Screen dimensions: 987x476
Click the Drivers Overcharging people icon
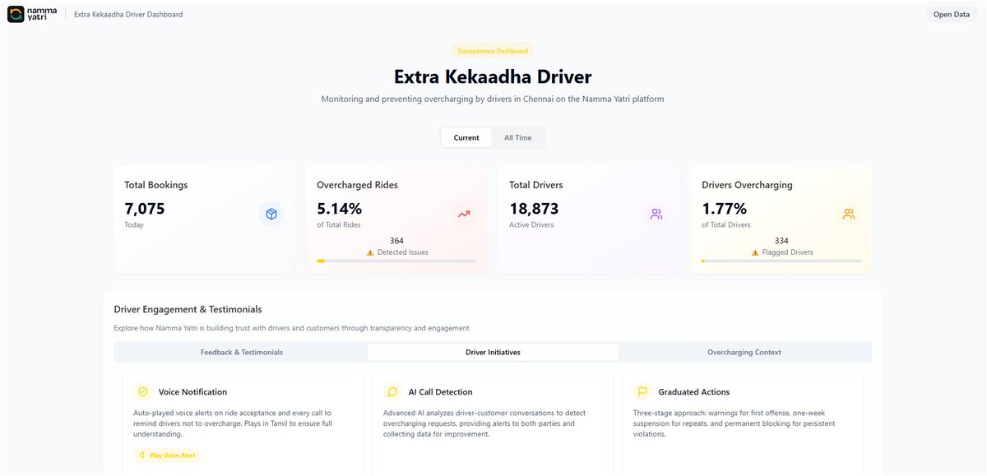849,214
